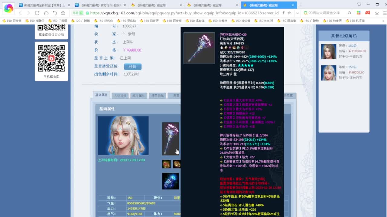Viewport: 387px width, 217px height.
Task: Open bookmark 150 忆江南
Action: coord(355,21)
